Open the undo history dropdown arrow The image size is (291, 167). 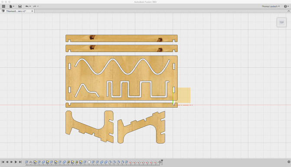click(x=30, y=7)
